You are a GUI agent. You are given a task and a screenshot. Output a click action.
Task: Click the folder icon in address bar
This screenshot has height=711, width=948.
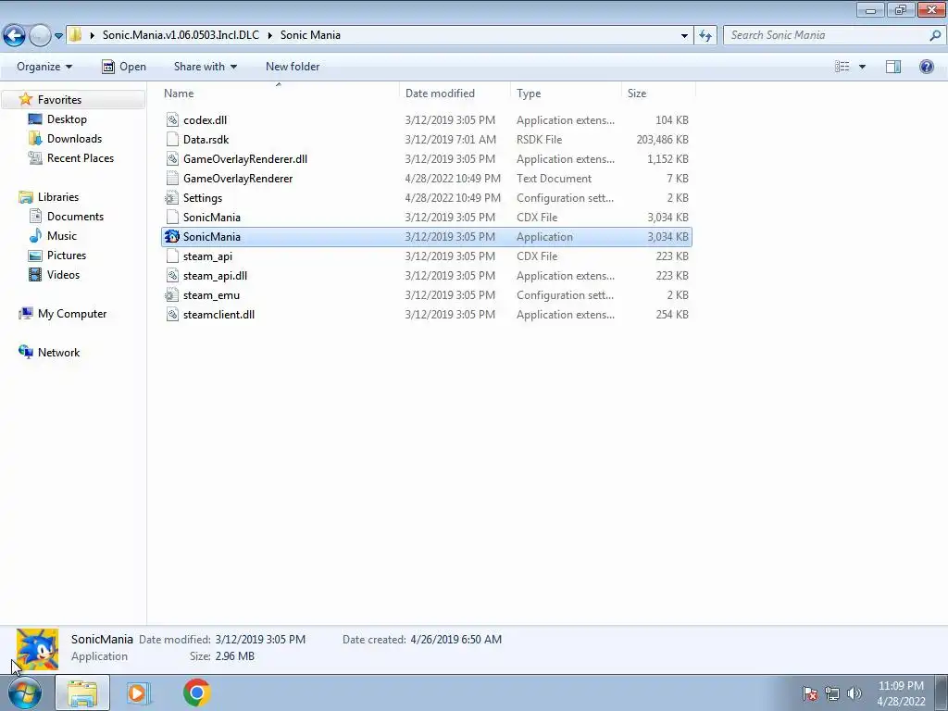tap(75, 35)
